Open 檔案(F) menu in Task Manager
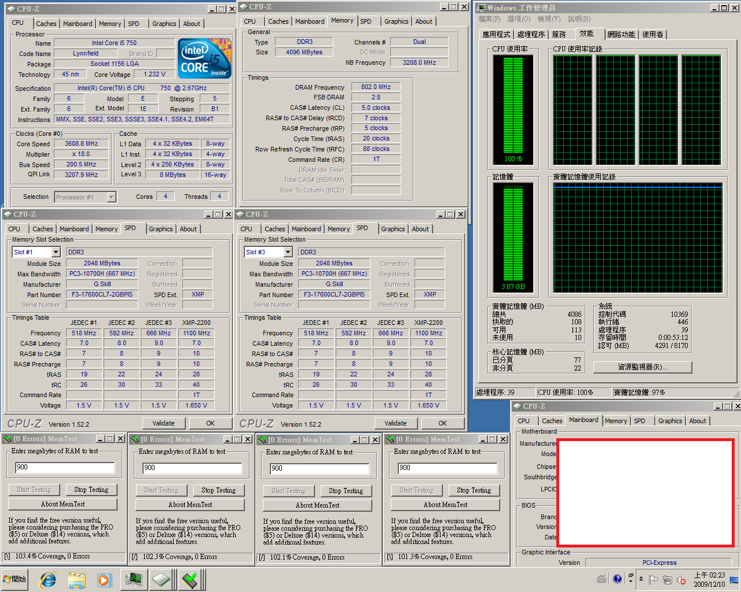This screenshot has width=741, height=592. (x=489, y=19)
